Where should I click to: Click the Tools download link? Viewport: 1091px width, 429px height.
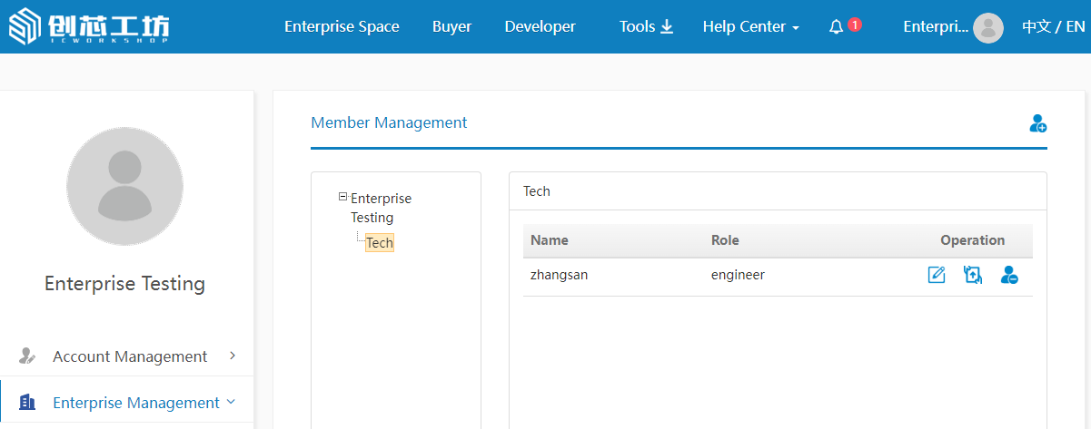pos(646,27)
